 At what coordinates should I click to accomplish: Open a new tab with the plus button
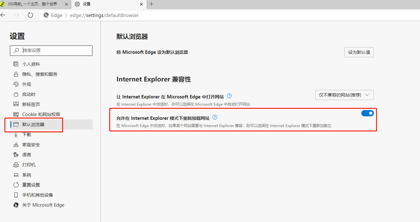[152, 4]
